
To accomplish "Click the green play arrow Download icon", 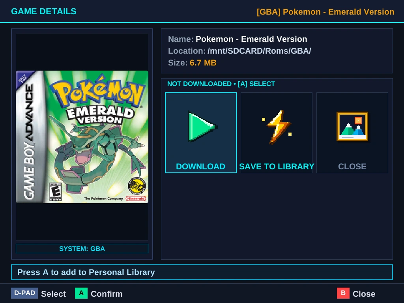I will click(x=203, y=127).
